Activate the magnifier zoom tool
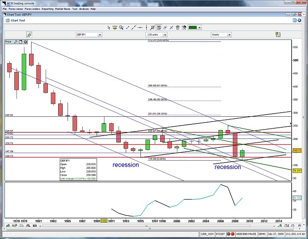The width and height of the screenshot is (308, 239). (121, 28)
